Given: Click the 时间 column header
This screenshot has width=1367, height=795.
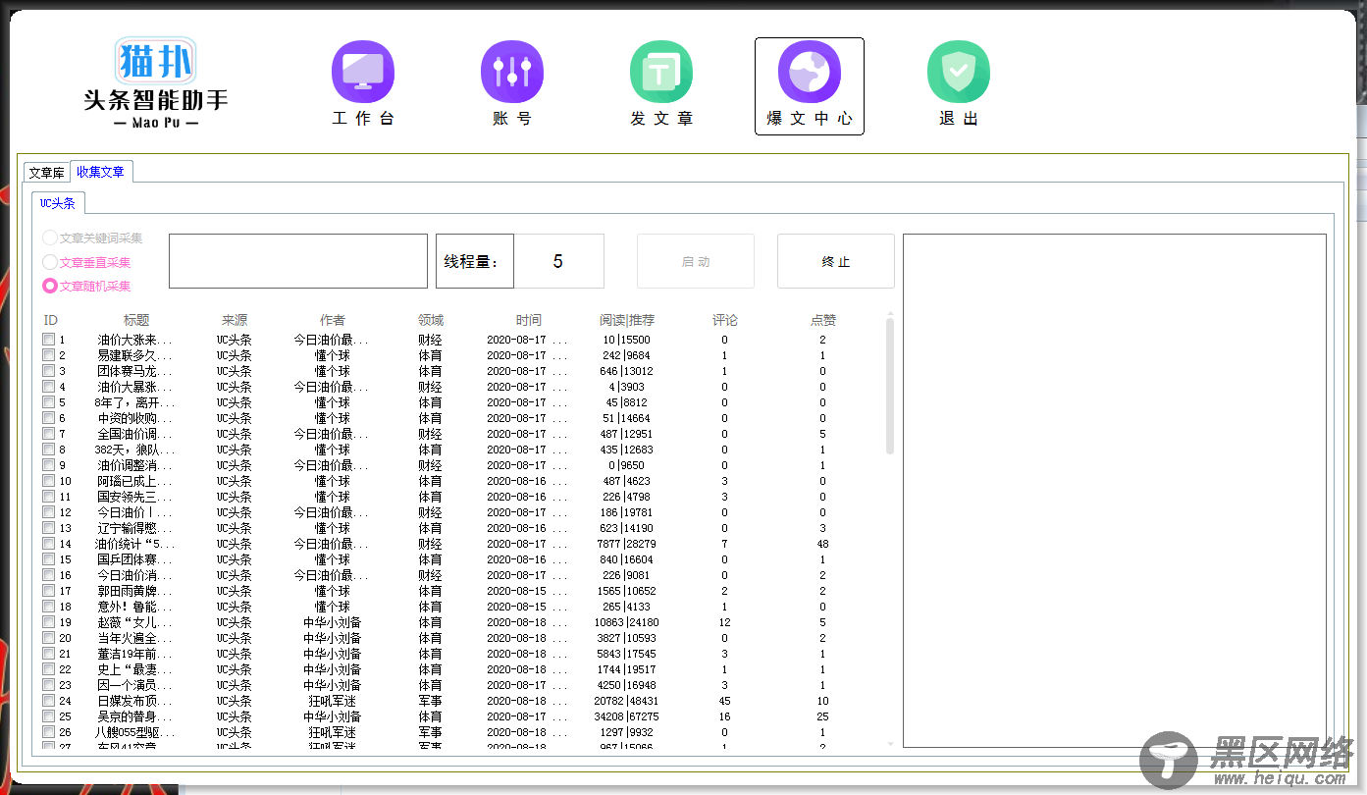Looking at the screenshot, I should (x=529, y=320).
